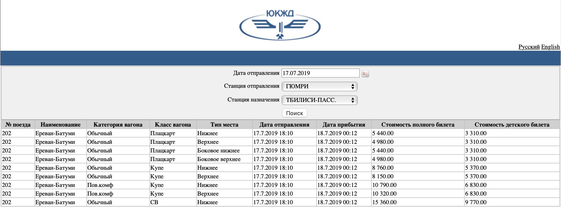Select the Класс вагона column header
The image size is (561, 207).
point(173,125)
